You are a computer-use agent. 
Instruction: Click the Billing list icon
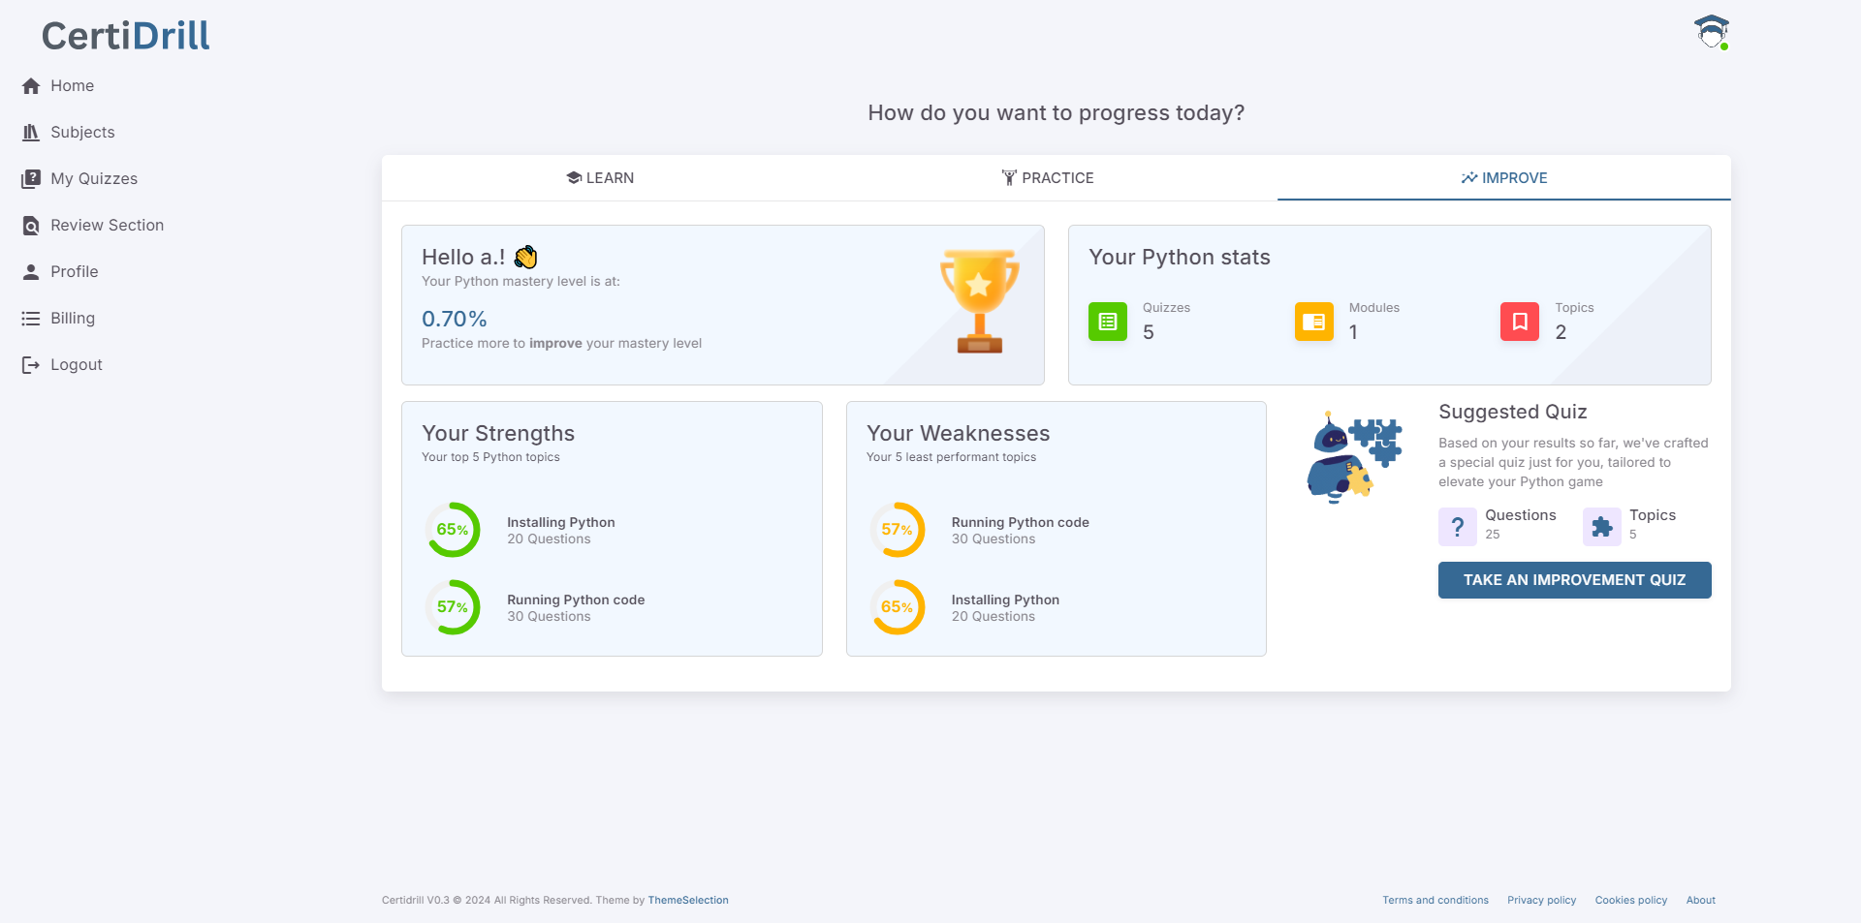click(31, 319)
